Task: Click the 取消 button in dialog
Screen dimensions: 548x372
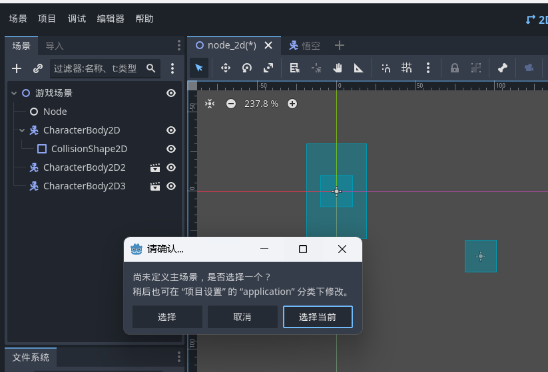Action: [242, 317]
